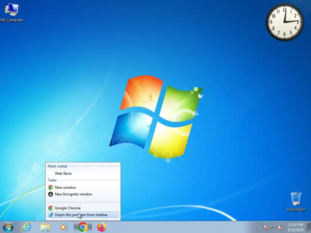Select Google Chrome jump list entry
Viewport: 311px width, 233px height.
point(83,208)
